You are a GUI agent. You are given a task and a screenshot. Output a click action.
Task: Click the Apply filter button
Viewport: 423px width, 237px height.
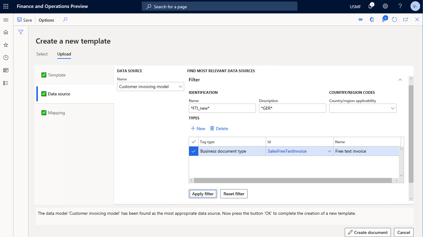point(203,193)
